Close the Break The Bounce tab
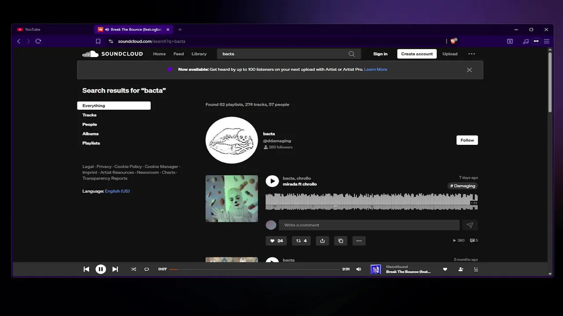Viewport: 563px width, 316px height. tap(168, 29)
